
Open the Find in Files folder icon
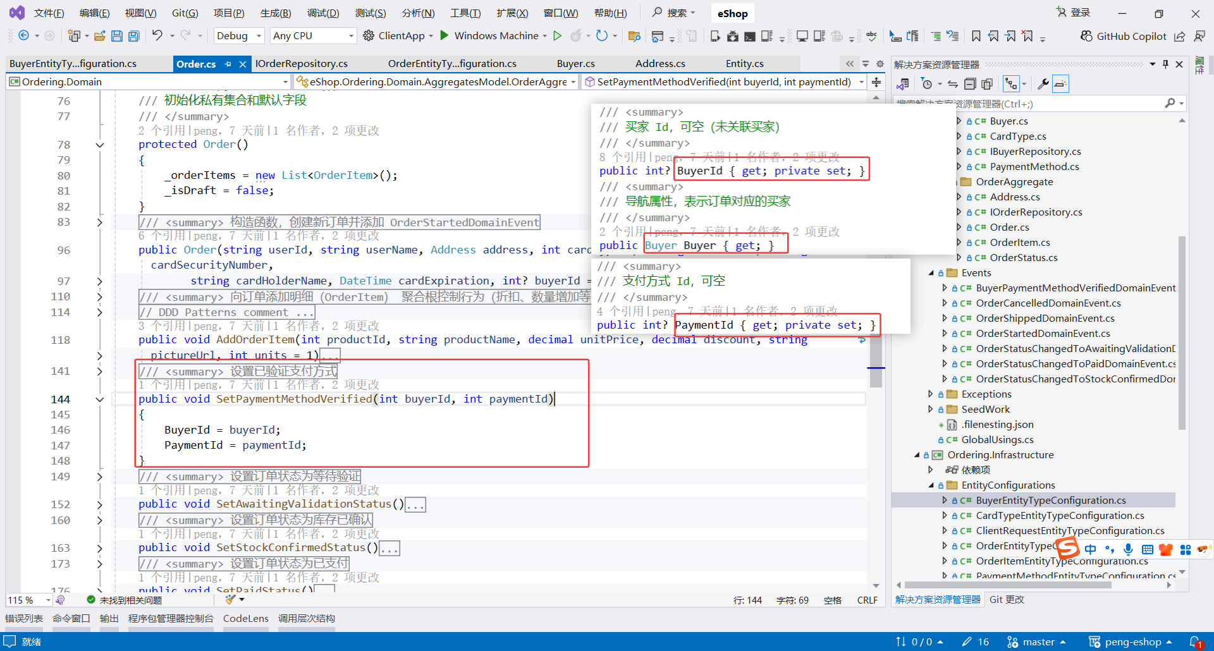634,36
